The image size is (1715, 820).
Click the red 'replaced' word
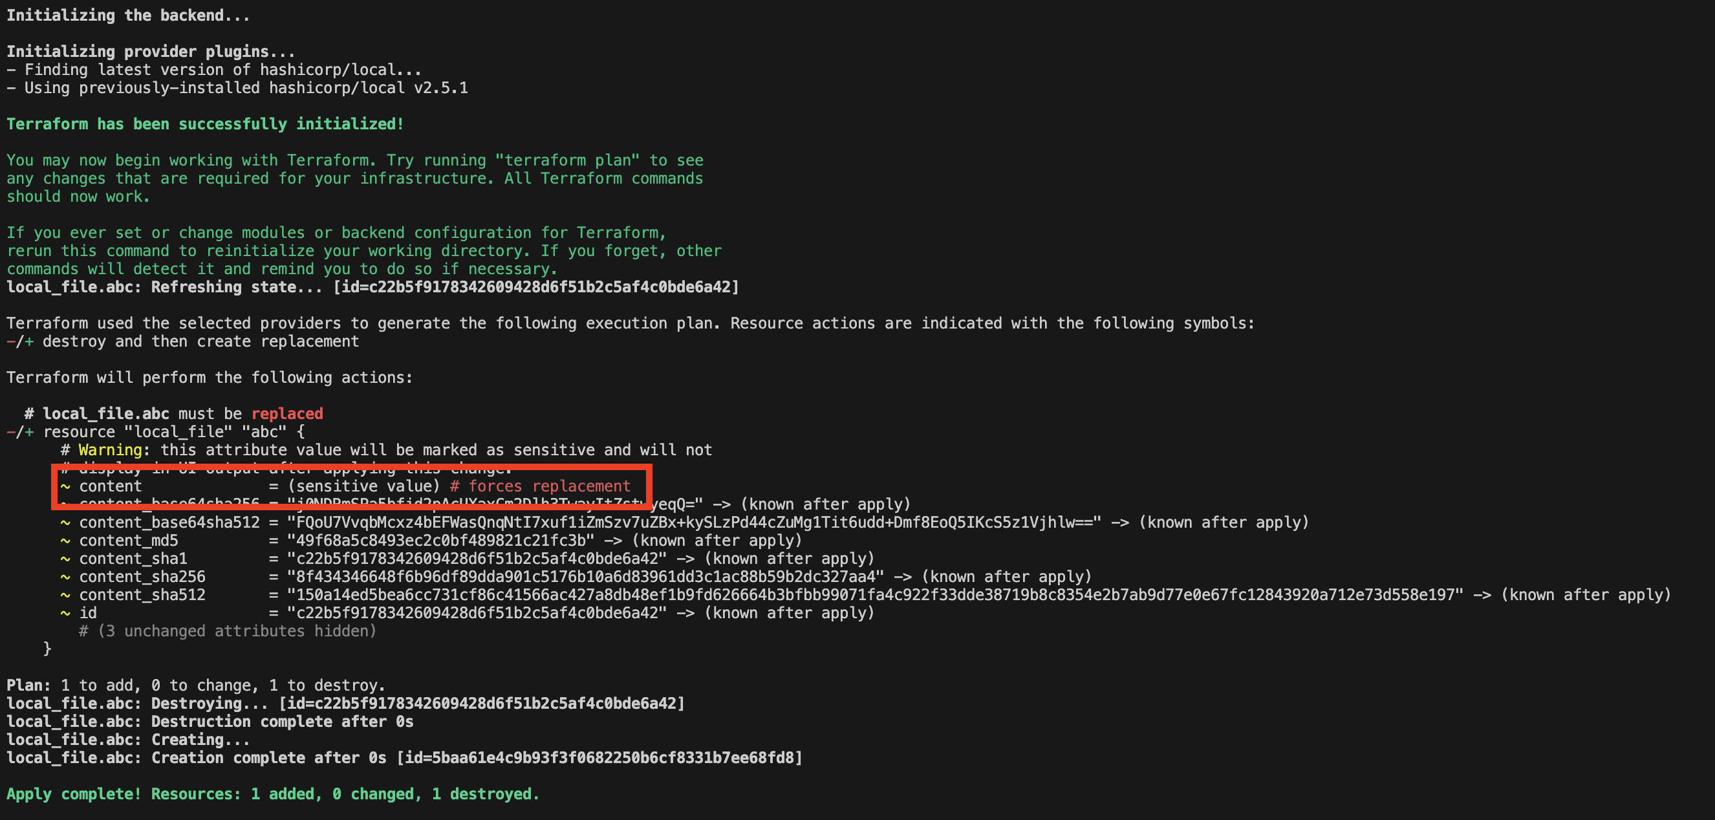tap(287, 413)
